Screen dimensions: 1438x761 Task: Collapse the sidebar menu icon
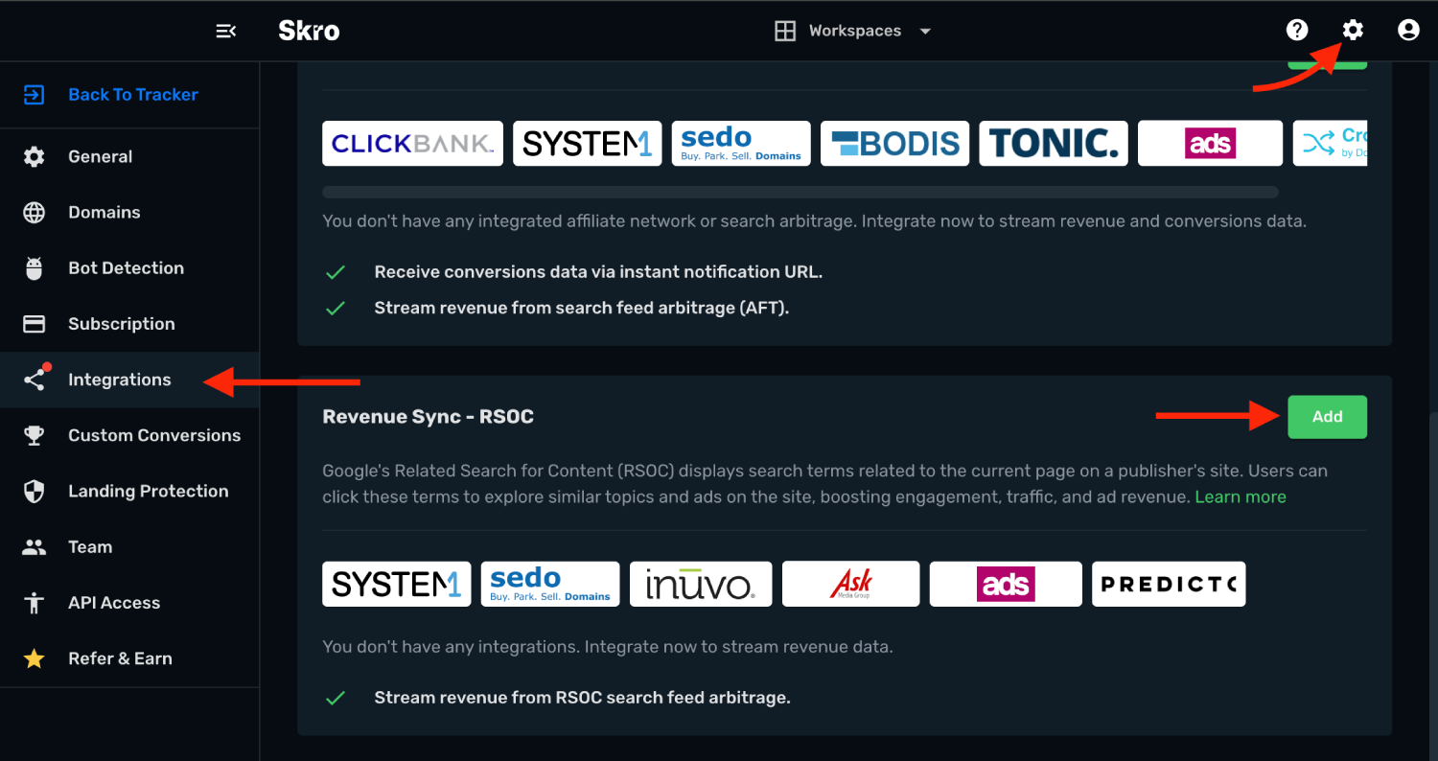(225, 31)
